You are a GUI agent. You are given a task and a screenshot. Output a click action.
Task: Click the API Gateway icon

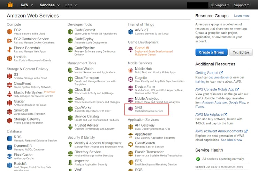pyautogui.click(x=131, y=127)
